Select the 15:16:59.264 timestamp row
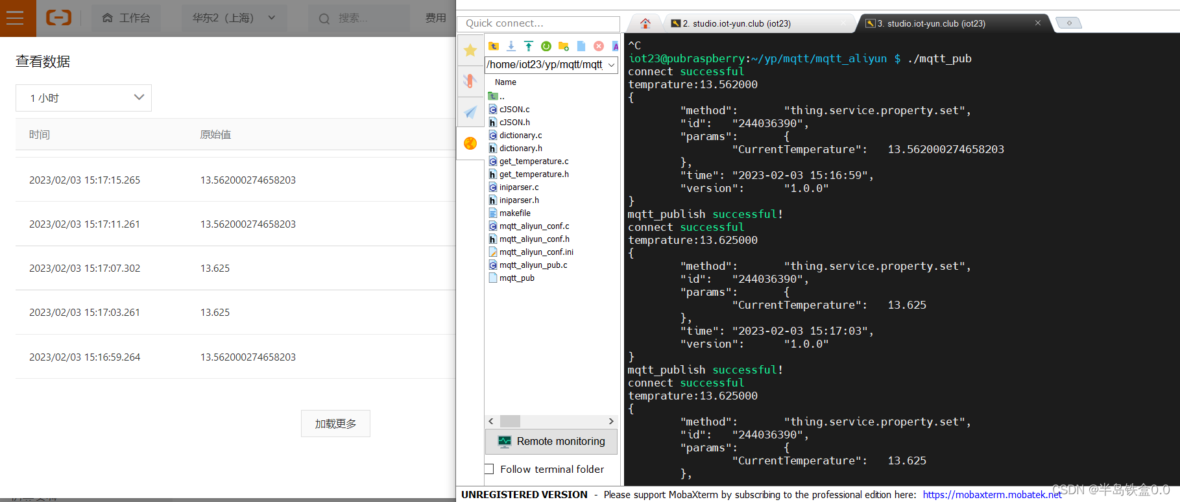The height and width of the screenshot is (502, 1180). (x=235, y=357)
